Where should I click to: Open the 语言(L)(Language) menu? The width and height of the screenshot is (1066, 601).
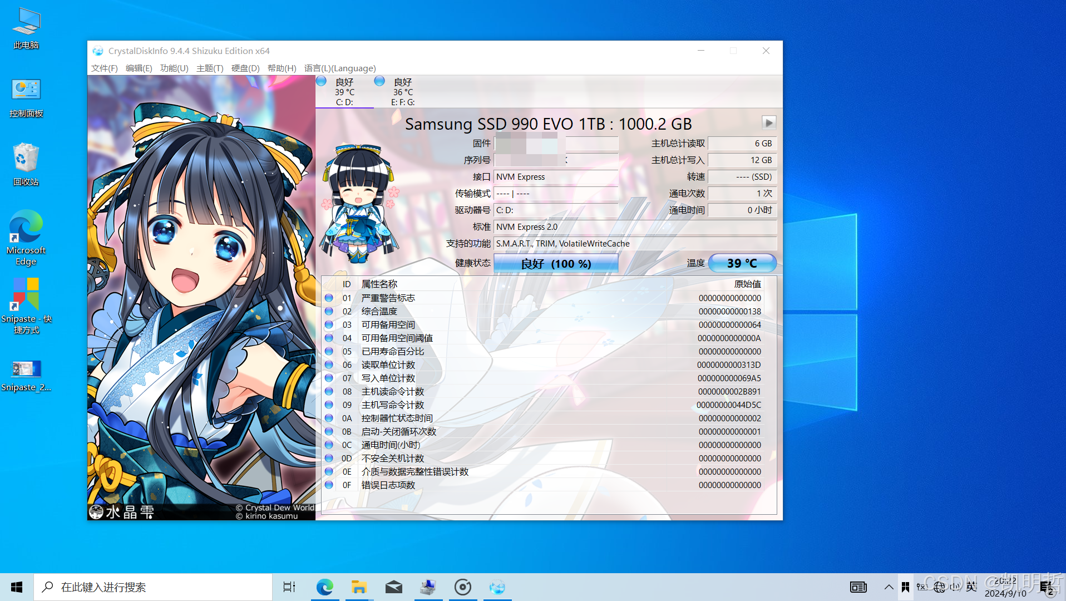340,68
